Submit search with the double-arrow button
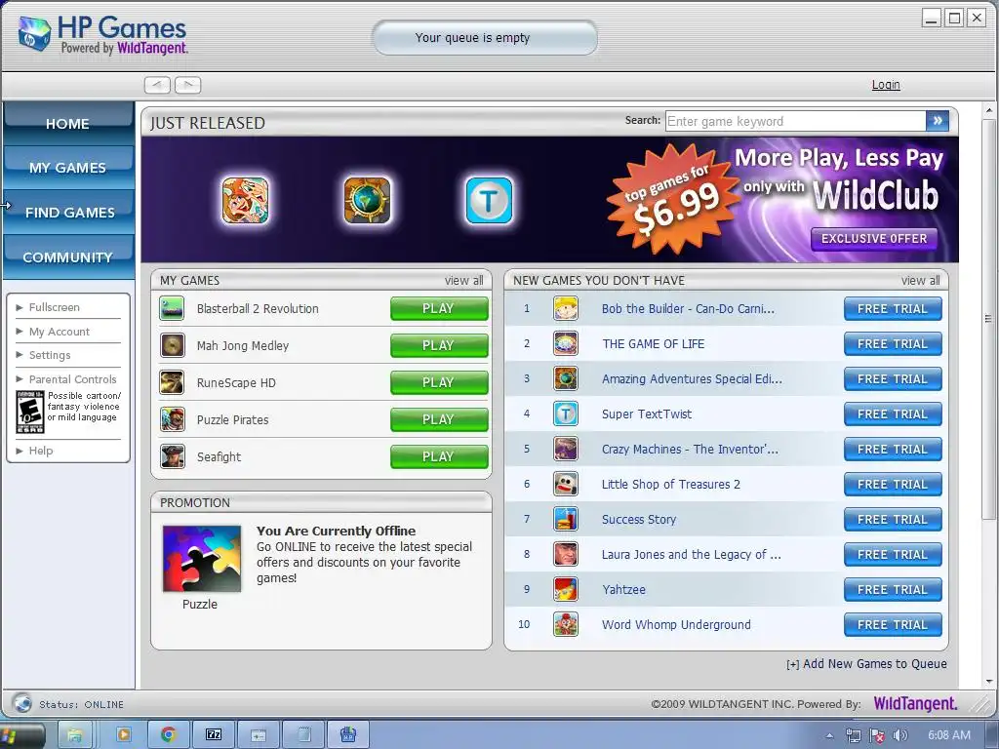Image resolution: width=999 pixels, height=749 pixels. [938, 120]
